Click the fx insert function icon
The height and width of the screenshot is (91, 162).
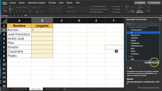(22, 16)
